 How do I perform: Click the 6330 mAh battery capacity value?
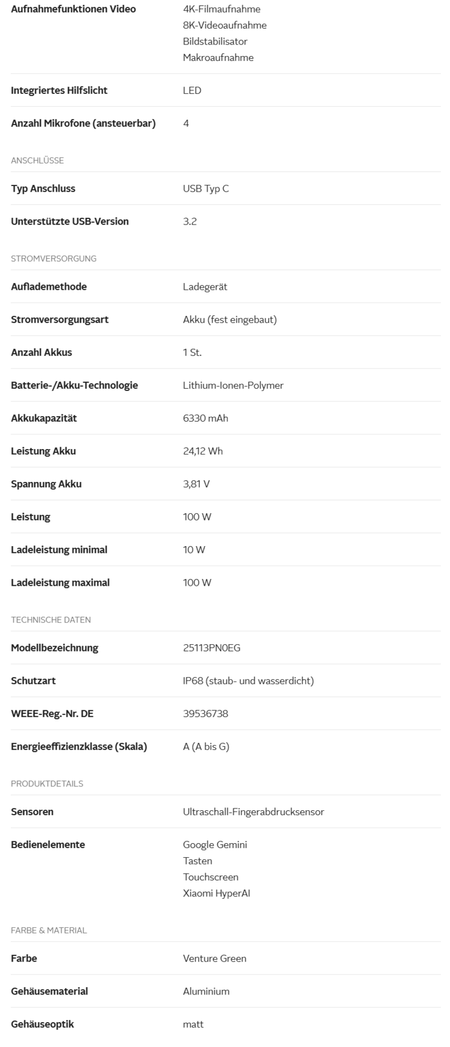[x=205, y=419]
